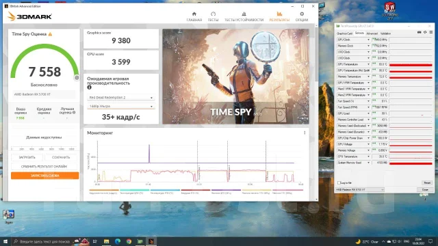Viewport: 438px width, 246px height.
Task: Click the GPU Temperature red sensor graph
Action: pos(411,64)
